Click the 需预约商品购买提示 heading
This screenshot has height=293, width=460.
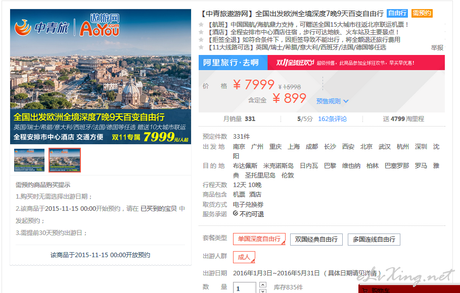43,185
